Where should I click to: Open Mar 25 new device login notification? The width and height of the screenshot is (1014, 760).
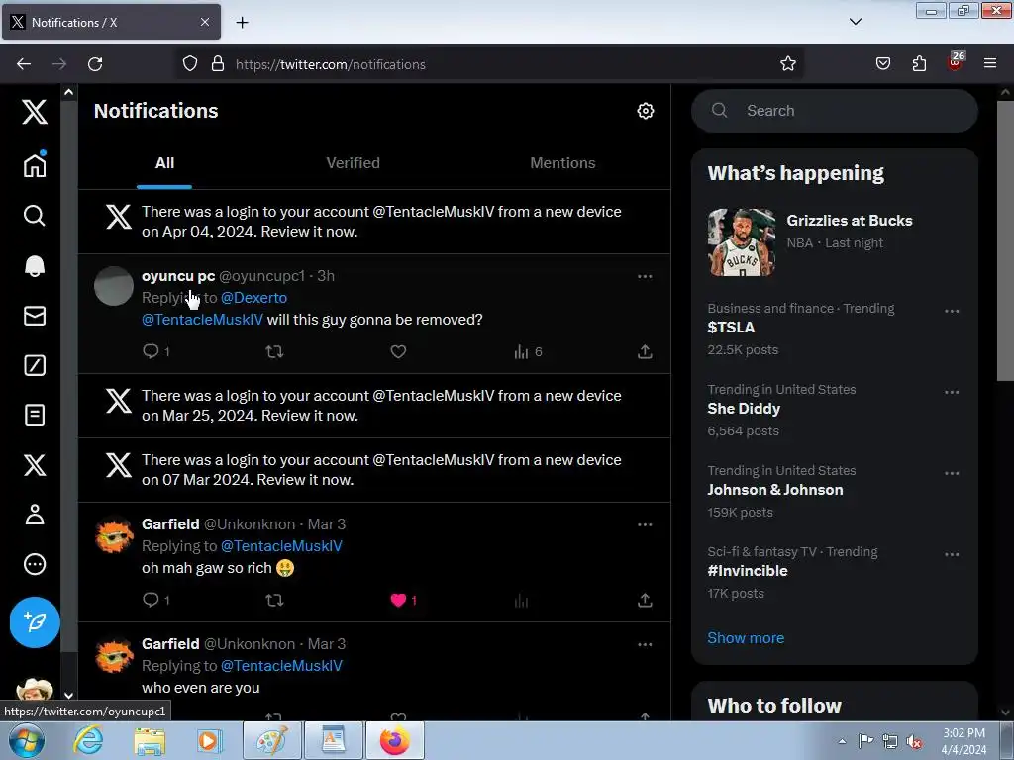[374, 406]
